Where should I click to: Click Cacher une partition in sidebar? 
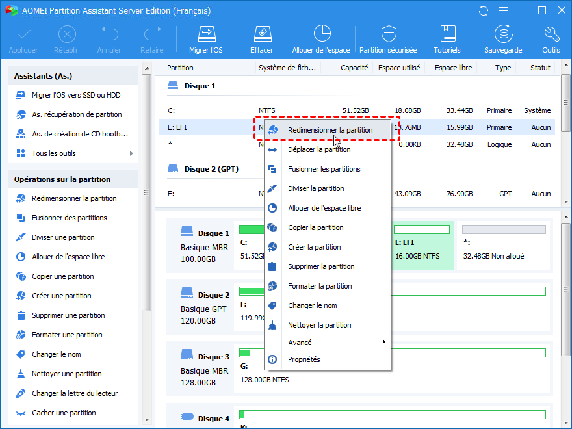click(x=64, y=413)
